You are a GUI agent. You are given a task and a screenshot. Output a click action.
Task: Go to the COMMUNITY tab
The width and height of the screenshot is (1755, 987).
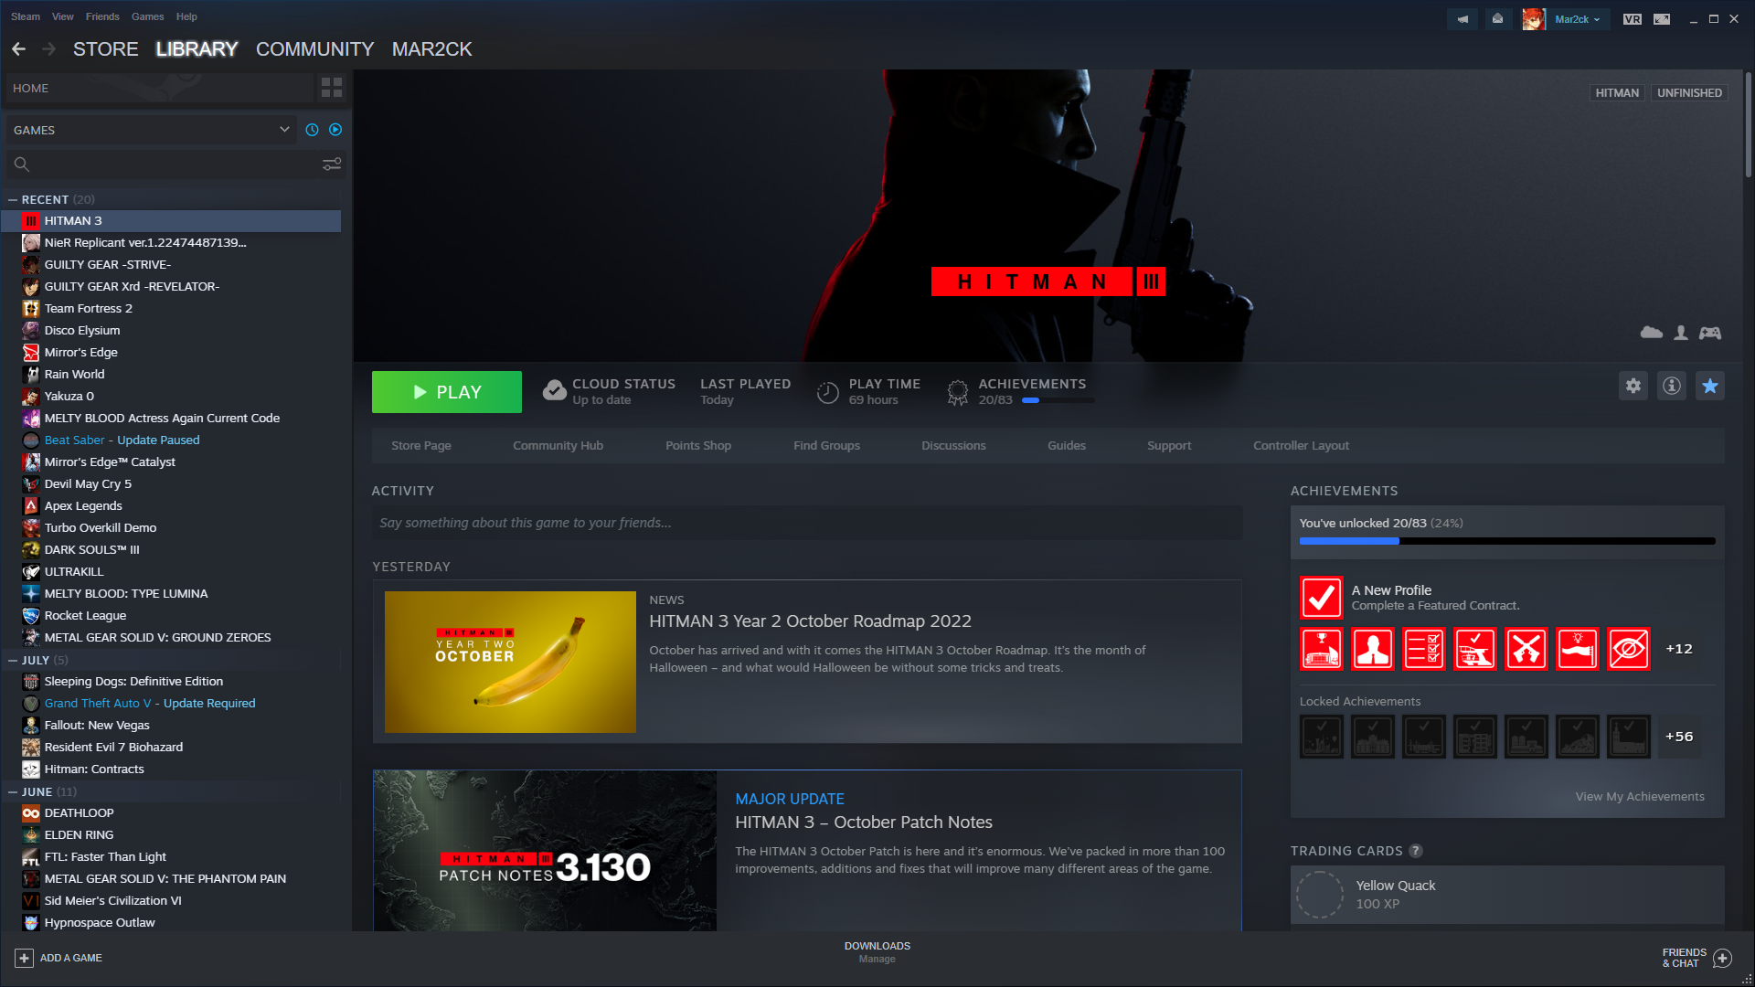point(314,49)
